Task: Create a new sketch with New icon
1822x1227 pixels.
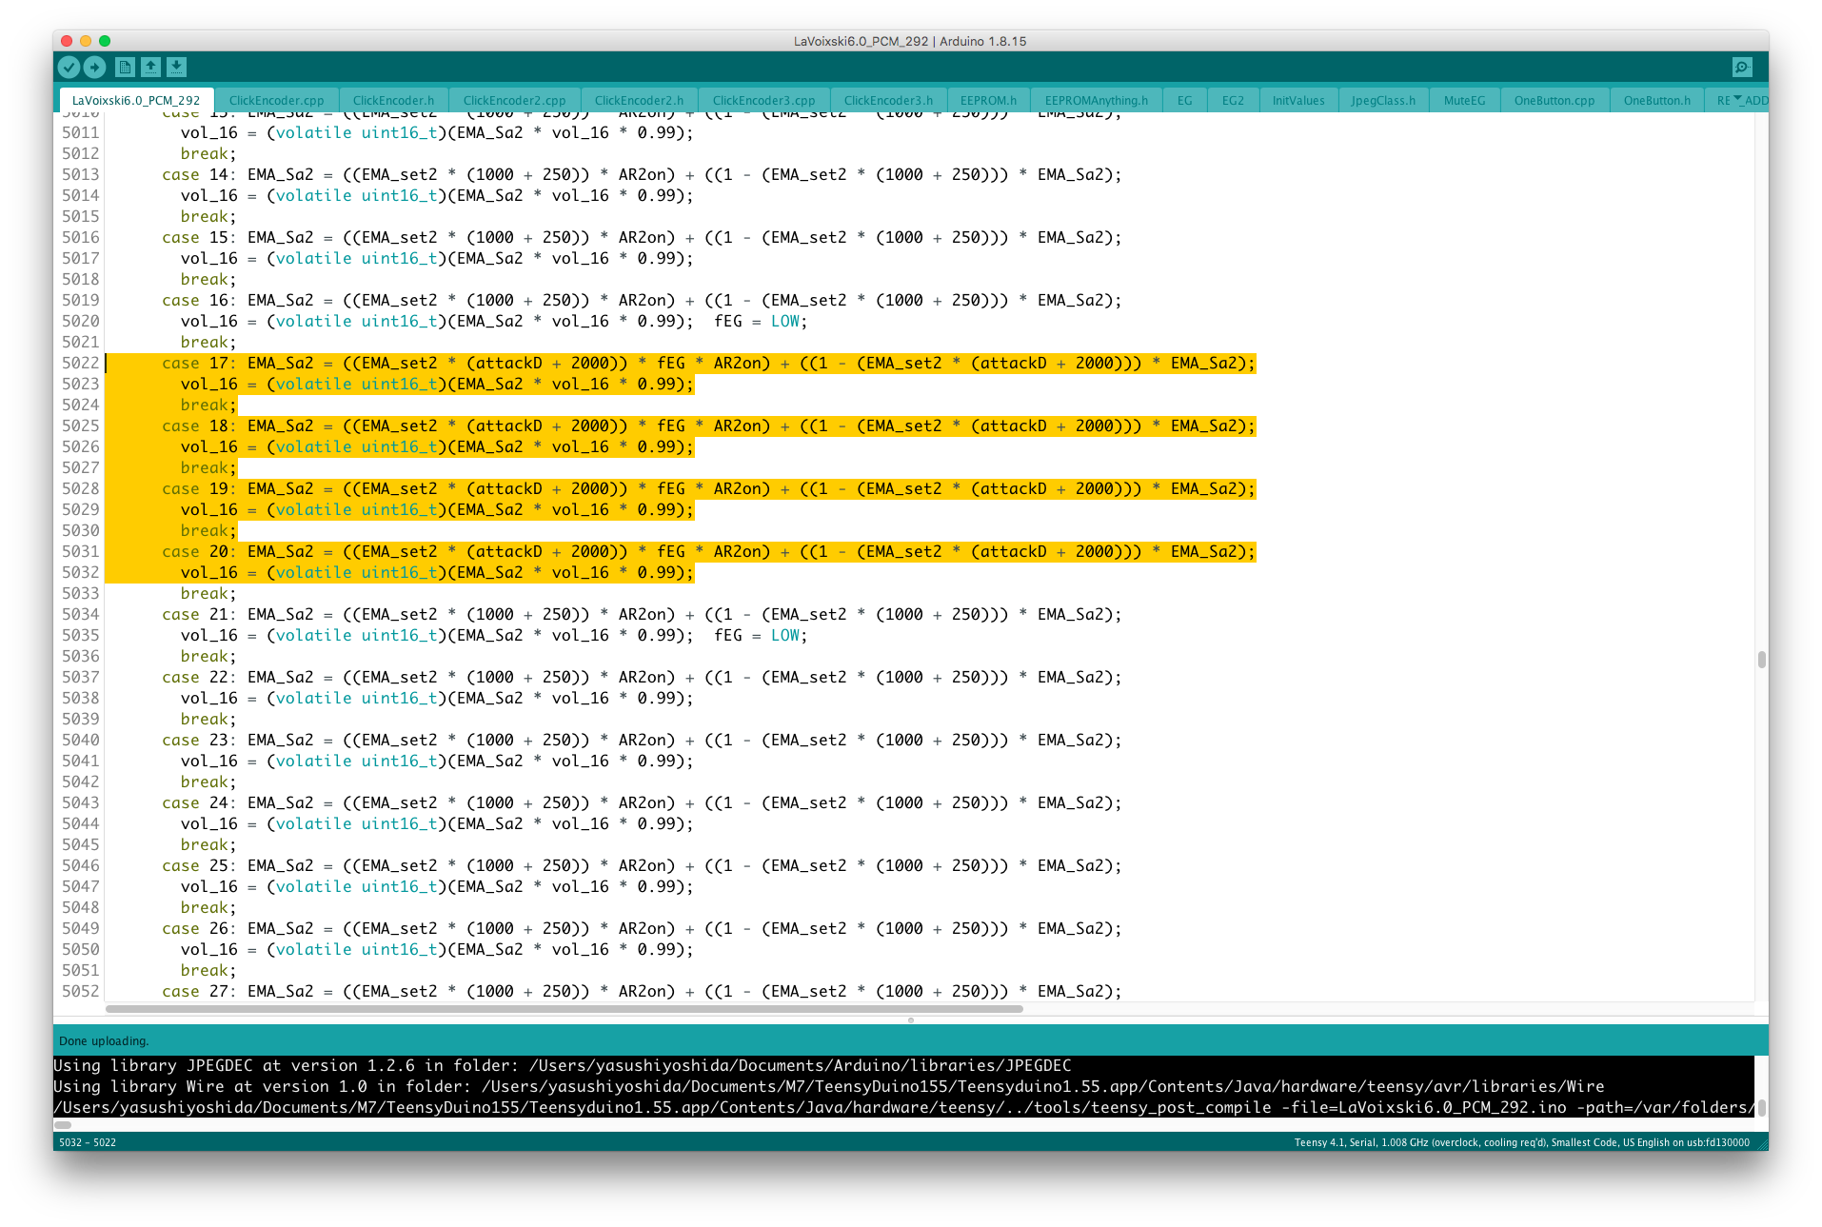Action: click(x=125, y=67)
